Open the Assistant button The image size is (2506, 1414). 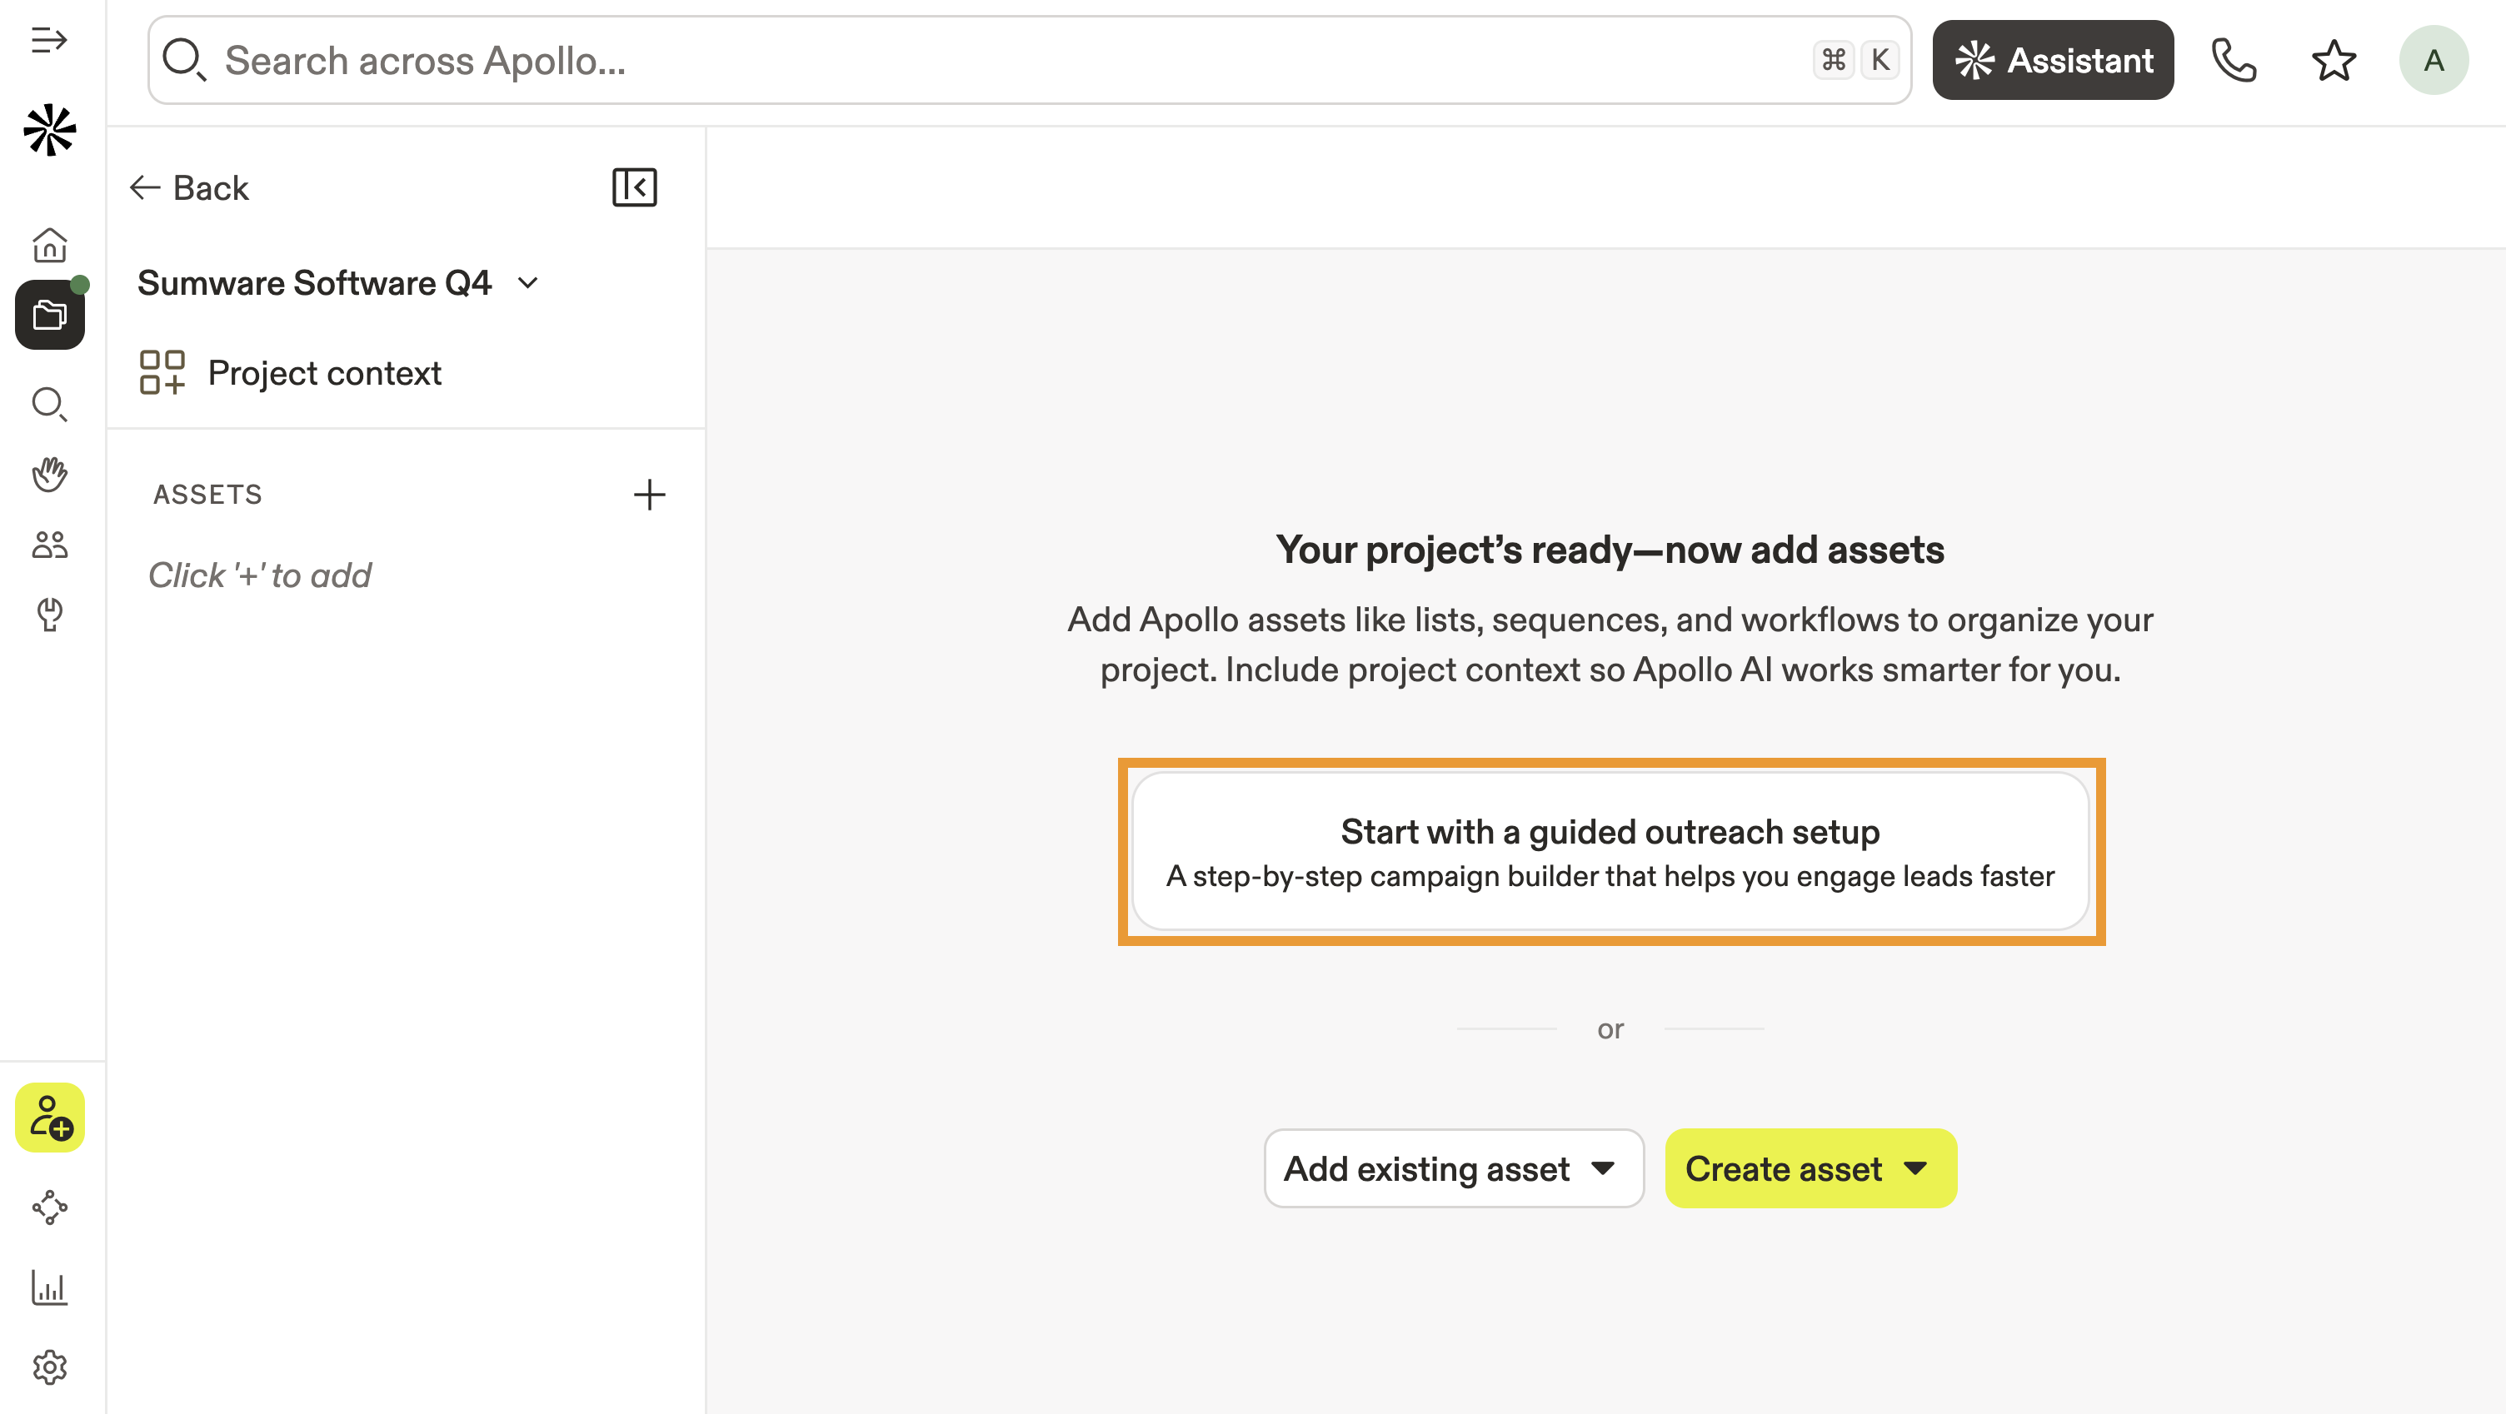[2053, 60]
